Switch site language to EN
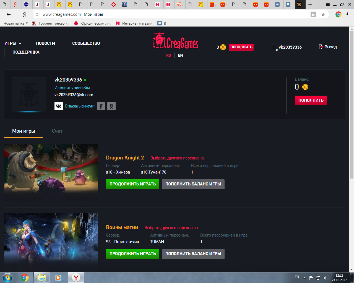Image resolution: width=354 pixels, height=283 pixels. (x=180, y=55)
